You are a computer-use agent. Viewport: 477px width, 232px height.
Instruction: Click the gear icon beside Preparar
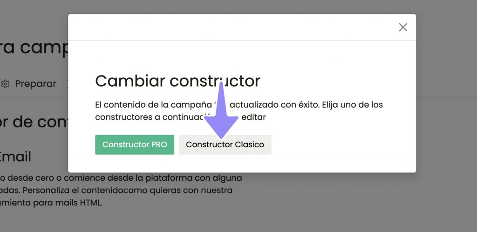6,84
